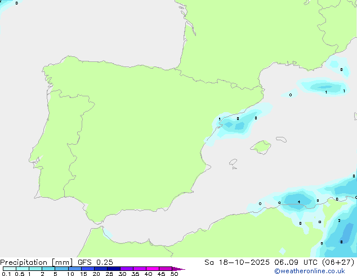357x276 pixels.
Task: Click the Menorca island outline
Action: [x=282, y=139]
